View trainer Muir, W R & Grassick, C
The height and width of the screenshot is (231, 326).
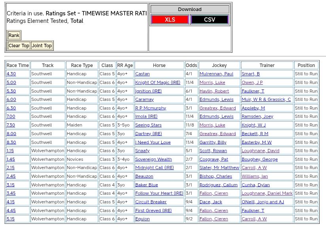pyautogui.click(x=266, y=99)
